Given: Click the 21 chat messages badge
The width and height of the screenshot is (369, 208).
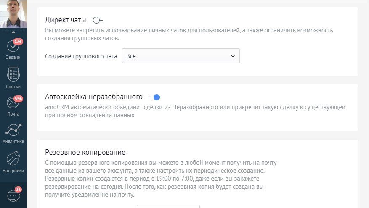Looking at the screenshot, I should click(18, 190).
